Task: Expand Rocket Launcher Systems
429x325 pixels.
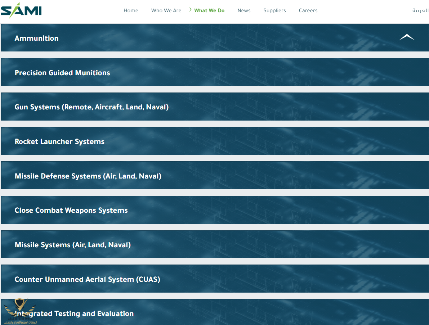Action: (x=59, y=141)
